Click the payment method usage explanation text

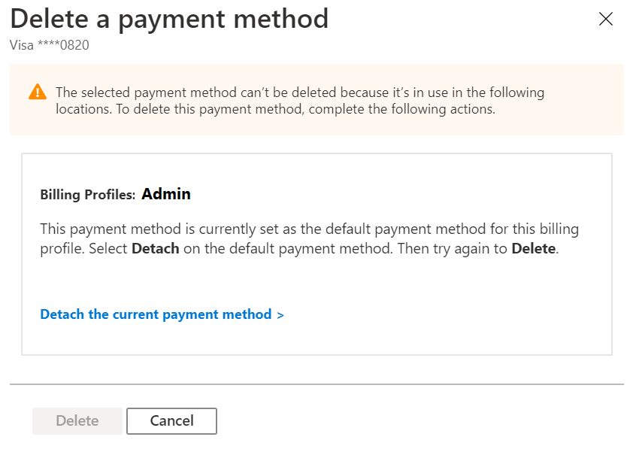click(309, 238)
